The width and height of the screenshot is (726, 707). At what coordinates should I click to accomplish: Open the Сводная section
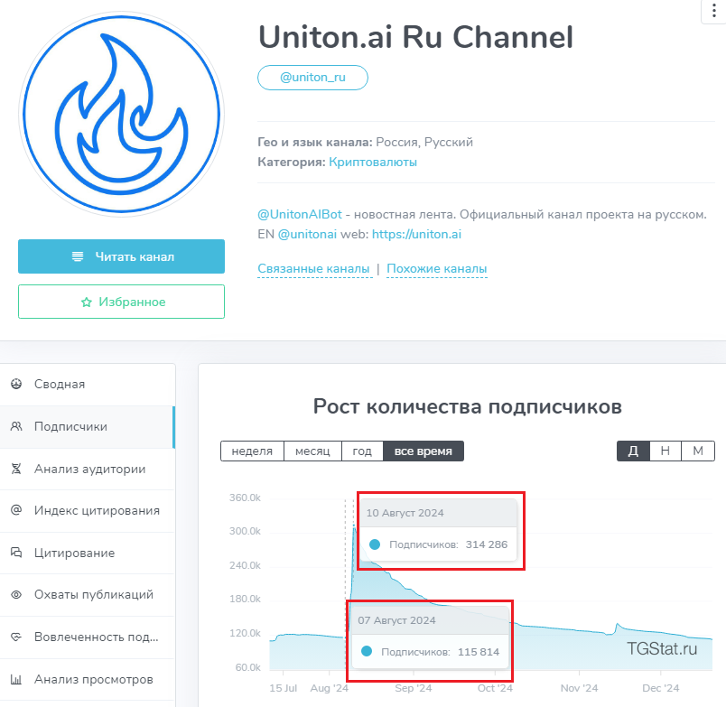88,385
